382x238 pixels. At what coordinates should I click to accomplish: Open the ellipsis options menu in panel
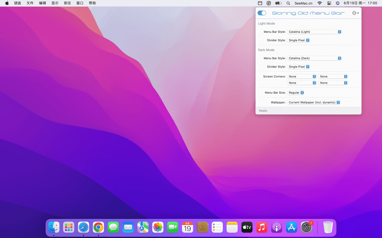point(355,13)
